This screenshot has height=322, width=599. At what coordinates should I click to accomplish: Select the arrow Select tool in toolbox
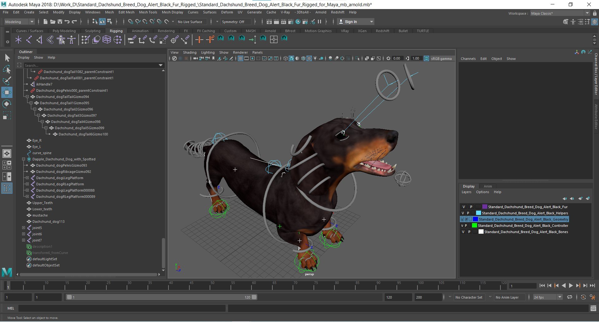point(7,58)
